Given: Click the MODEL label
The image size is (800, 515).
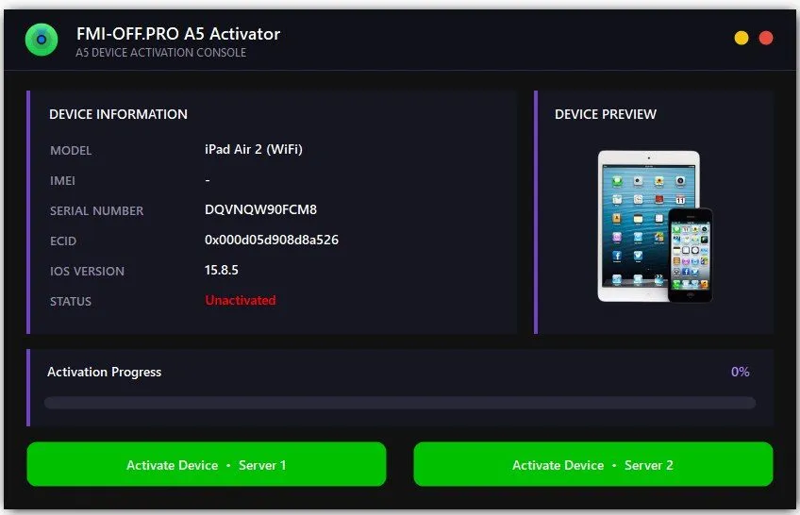Looking at the screenshot, I should 71,150.
